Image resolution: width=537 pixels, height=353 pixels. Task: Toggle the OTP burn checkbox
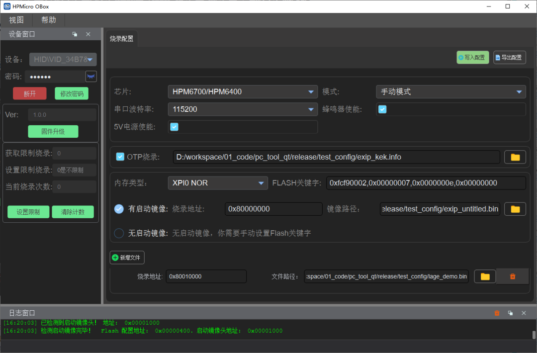[120, 157]
